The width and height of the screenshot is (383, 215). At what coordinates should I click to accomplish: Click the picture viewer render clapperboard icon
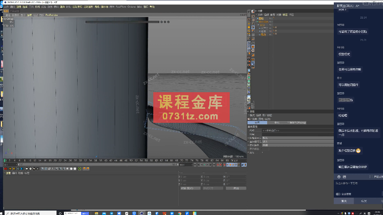(x=249, y=62)
